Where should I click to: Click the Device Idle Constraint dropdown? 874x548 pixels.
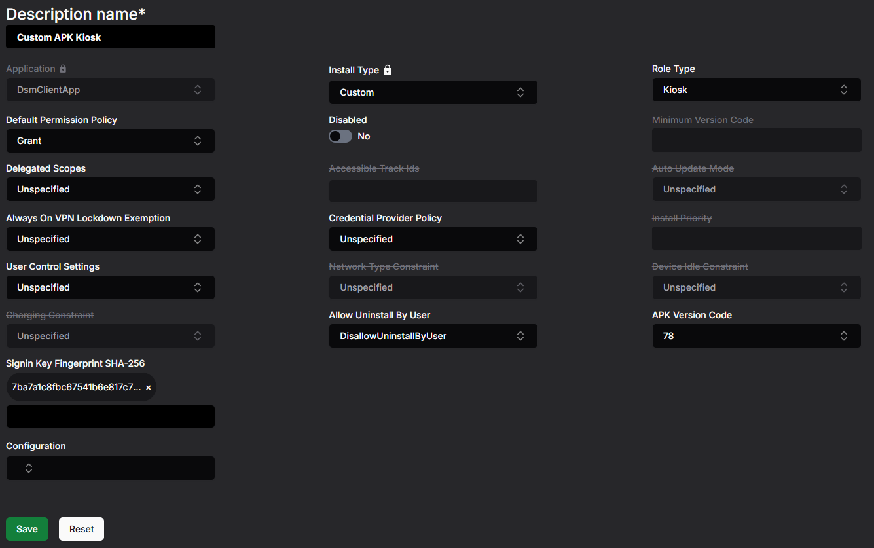coord(756,287)
